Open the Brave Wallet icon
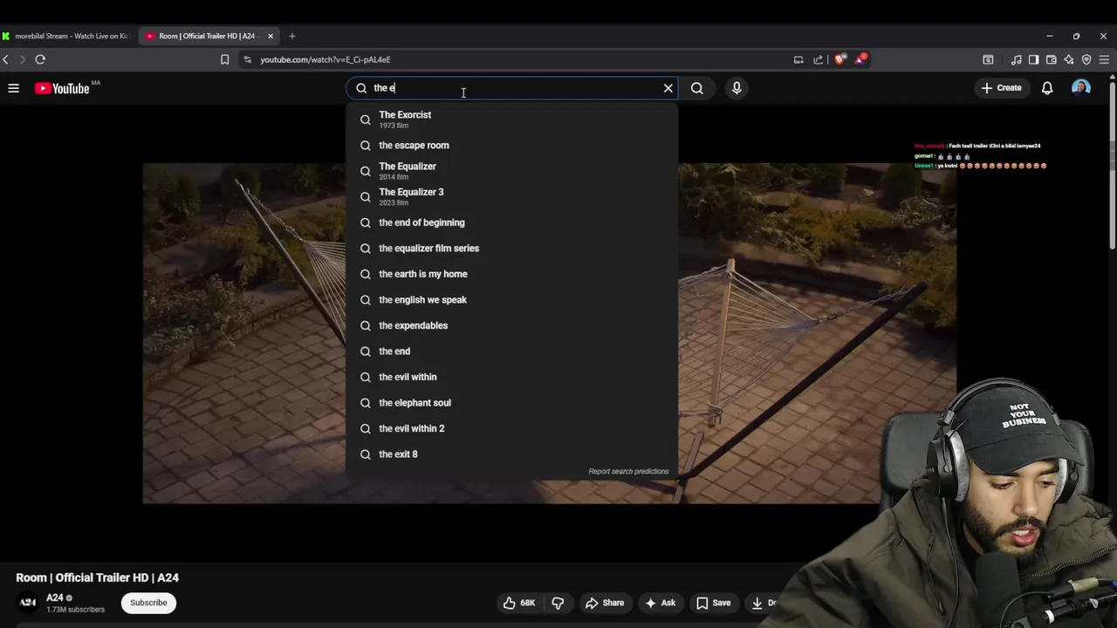Image resolution: width=1117 pixels, height=628 pixels. click(1052, 59)
